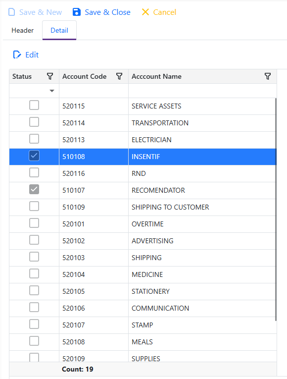Check the box for 520113 ELECTRICIAN
This screenshot has height=379, width=287.
(34, 139)
